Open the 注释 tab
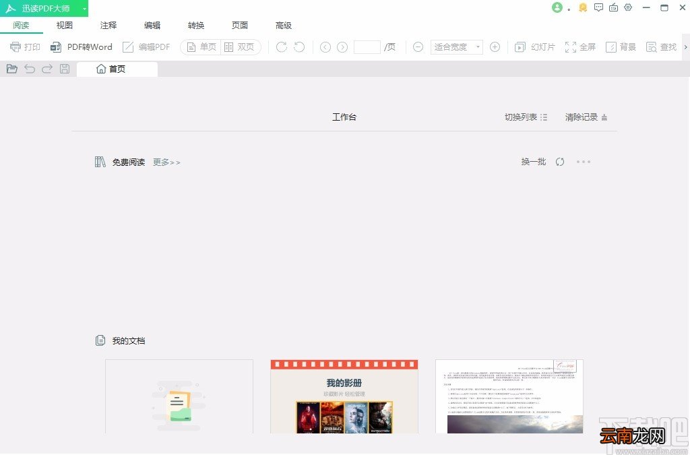690x455 pixels. pyautogui.click(x=108, y=25)
